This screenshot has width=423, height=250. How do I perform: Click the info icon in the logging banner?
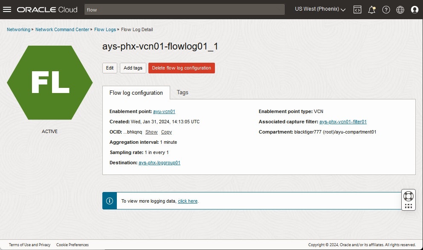[110, 201]
